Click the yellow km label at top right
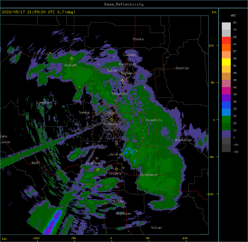The height and width of the screenshot is (242, 248). point(214,12)
